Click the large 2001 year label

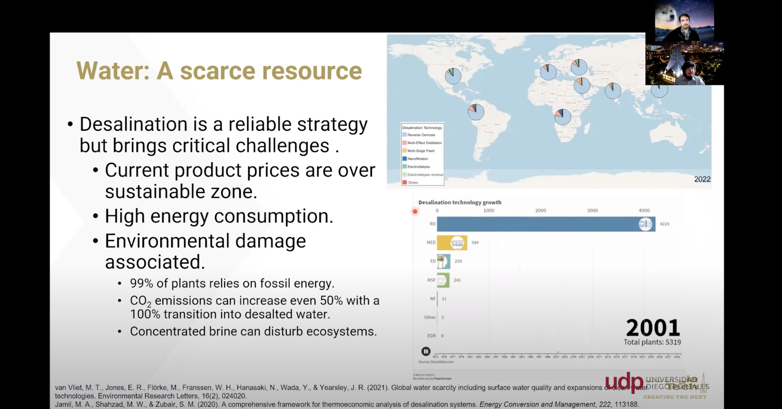653,328
